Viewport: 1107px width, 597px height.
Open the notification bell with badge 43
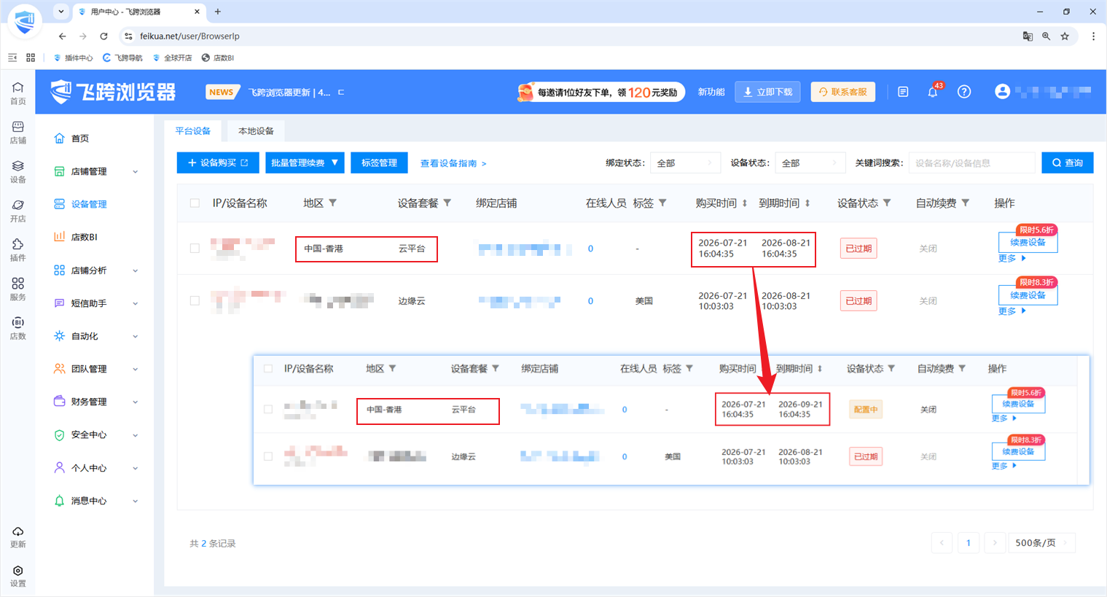coord(933,92)
